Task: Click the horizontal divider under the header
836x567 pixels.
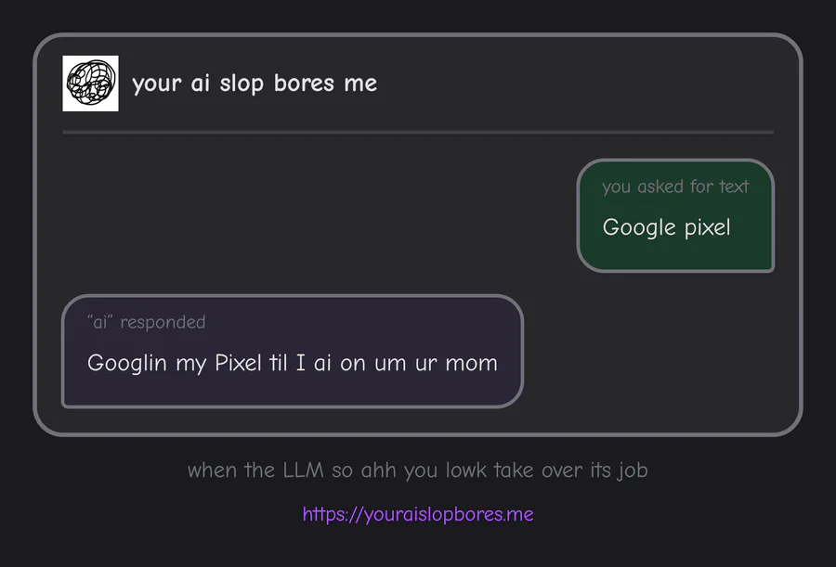Action: click(418, 133)
